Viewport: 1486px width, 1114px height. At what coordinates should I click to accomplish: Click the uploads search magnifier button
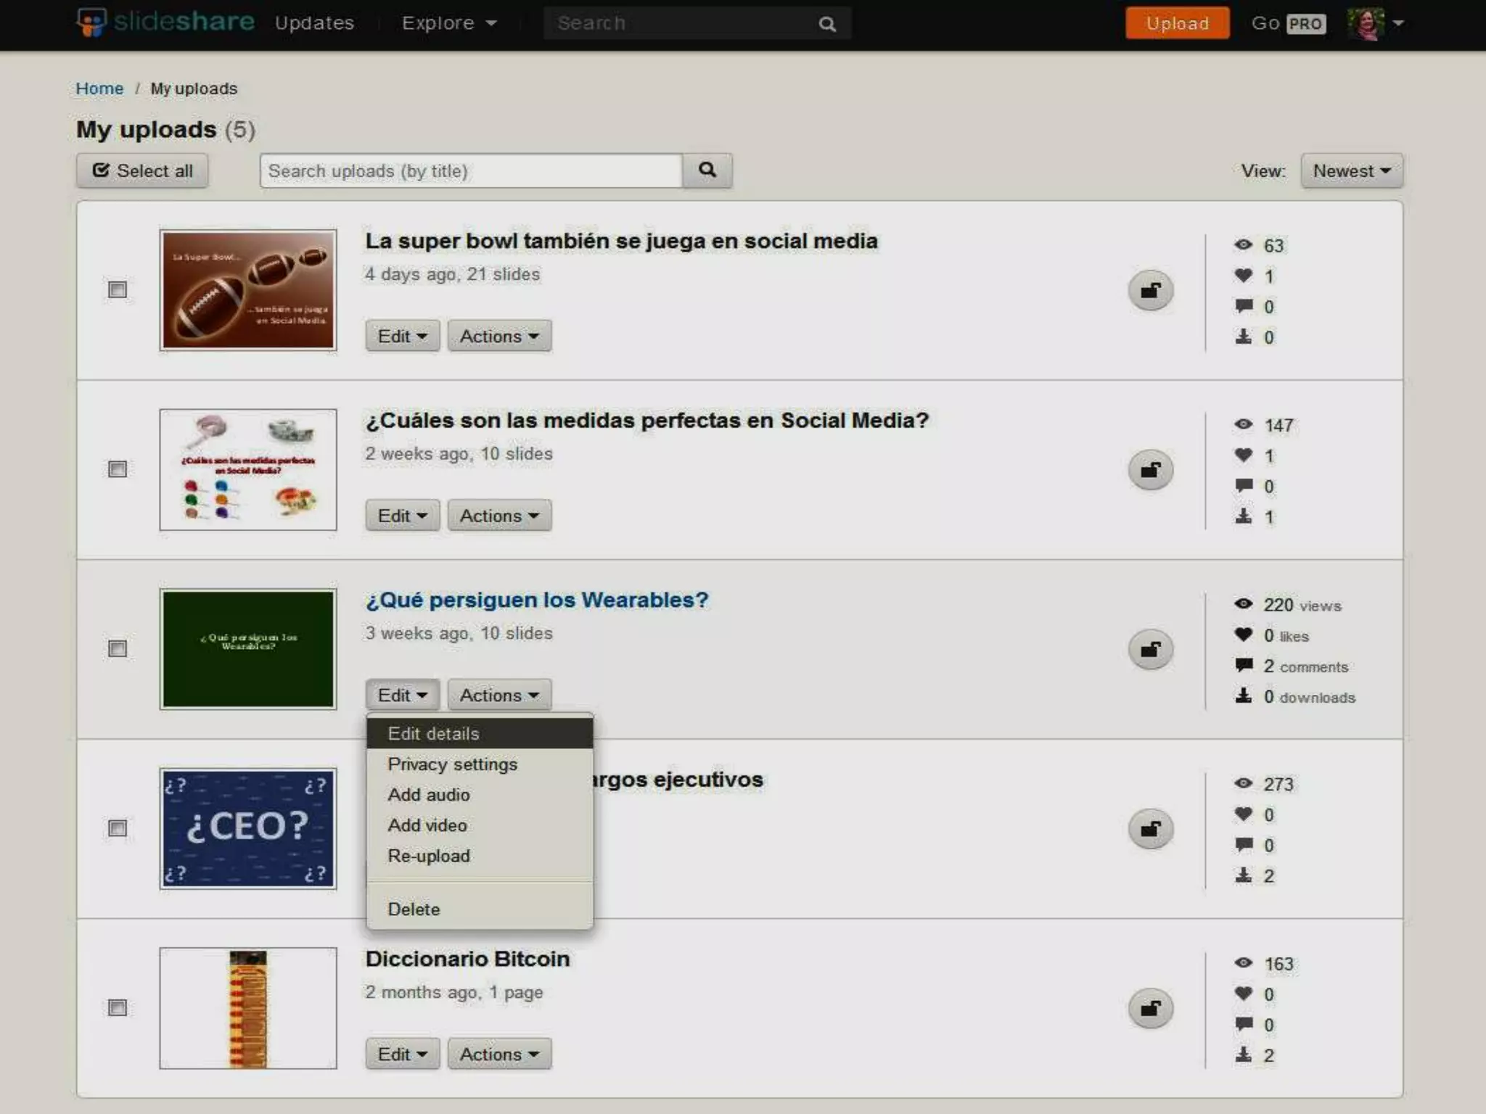tap(707, 170)
